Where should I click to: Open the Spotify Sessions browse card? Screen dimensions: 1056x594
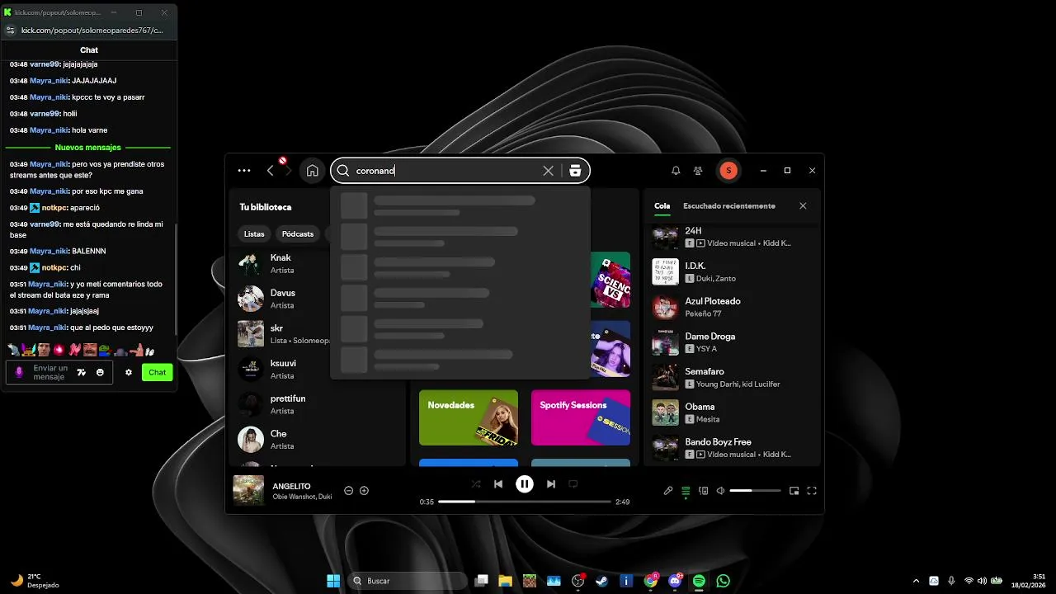click(x=581, y=417)
